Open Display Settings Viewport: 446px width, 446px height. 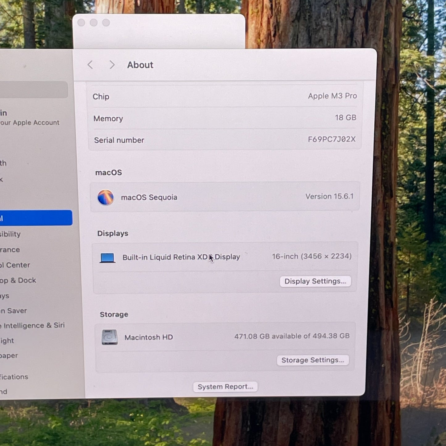(x=315, y=281)
